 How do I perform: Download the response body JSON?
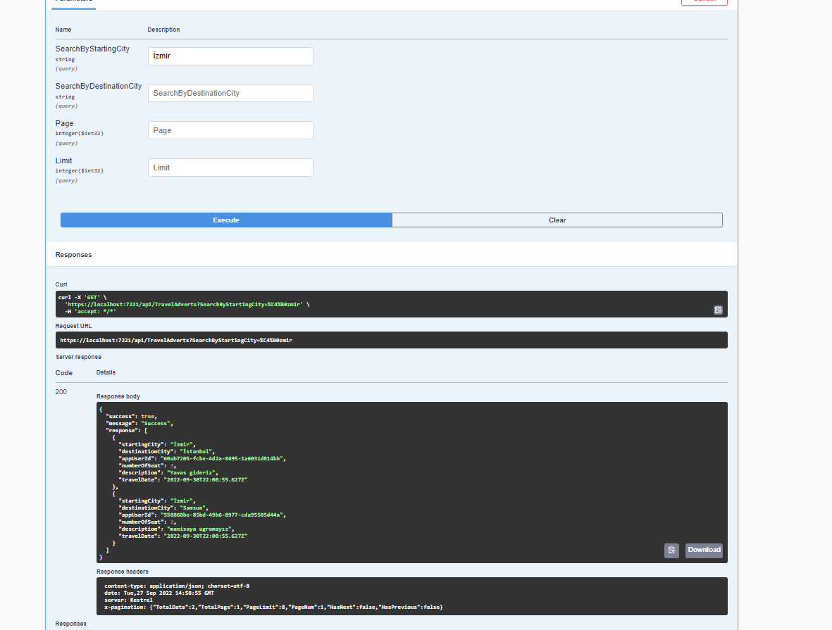click(703, 550)
